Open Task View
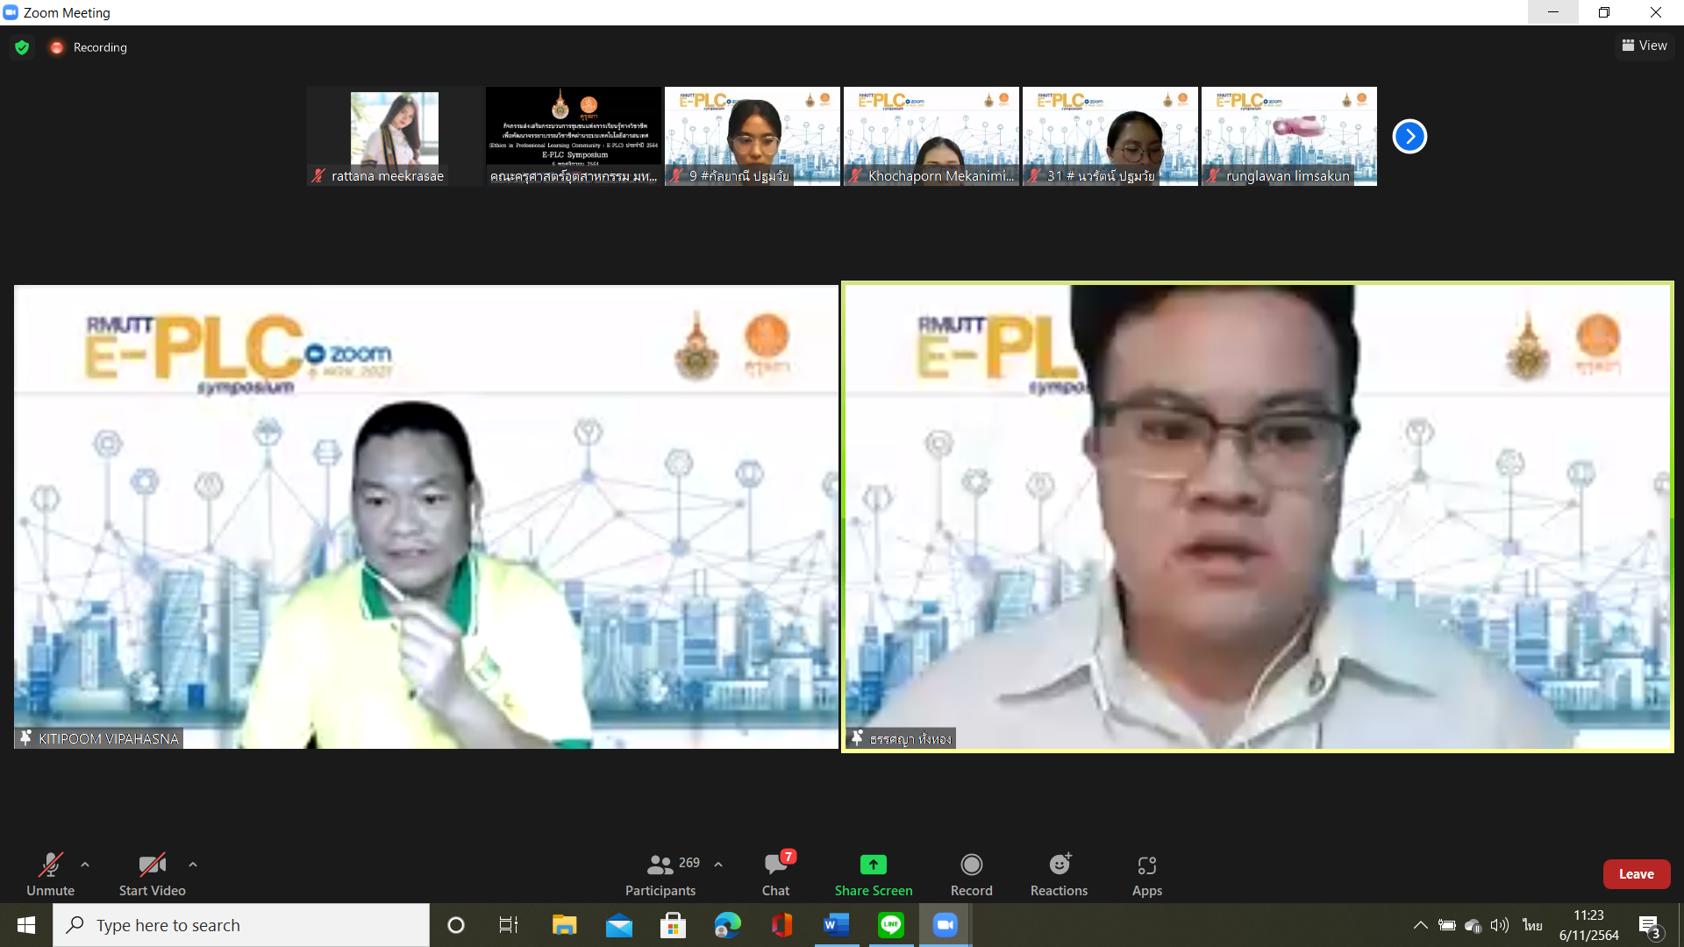 (509, 925)
